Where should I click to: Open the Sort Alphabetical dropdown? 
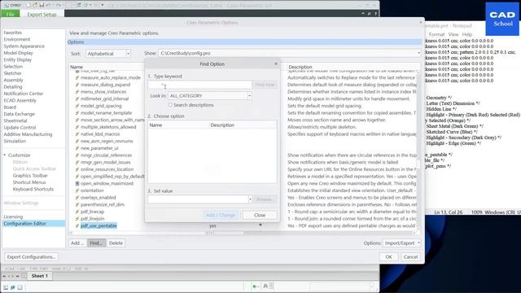128,54
